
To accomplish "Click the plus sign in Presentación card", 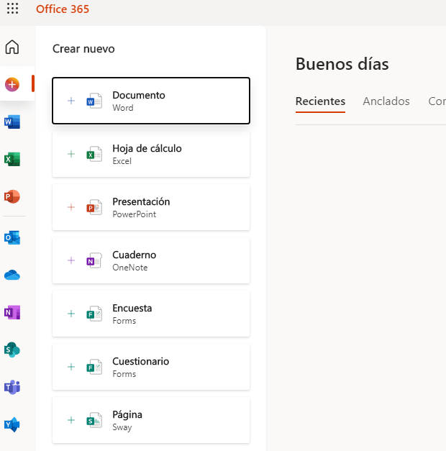I will pyautogui.click(x=71, y=207).
